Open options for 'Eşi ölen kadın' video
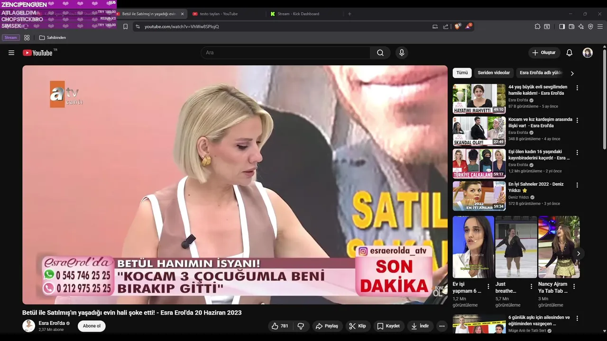 tap(577, 153)
